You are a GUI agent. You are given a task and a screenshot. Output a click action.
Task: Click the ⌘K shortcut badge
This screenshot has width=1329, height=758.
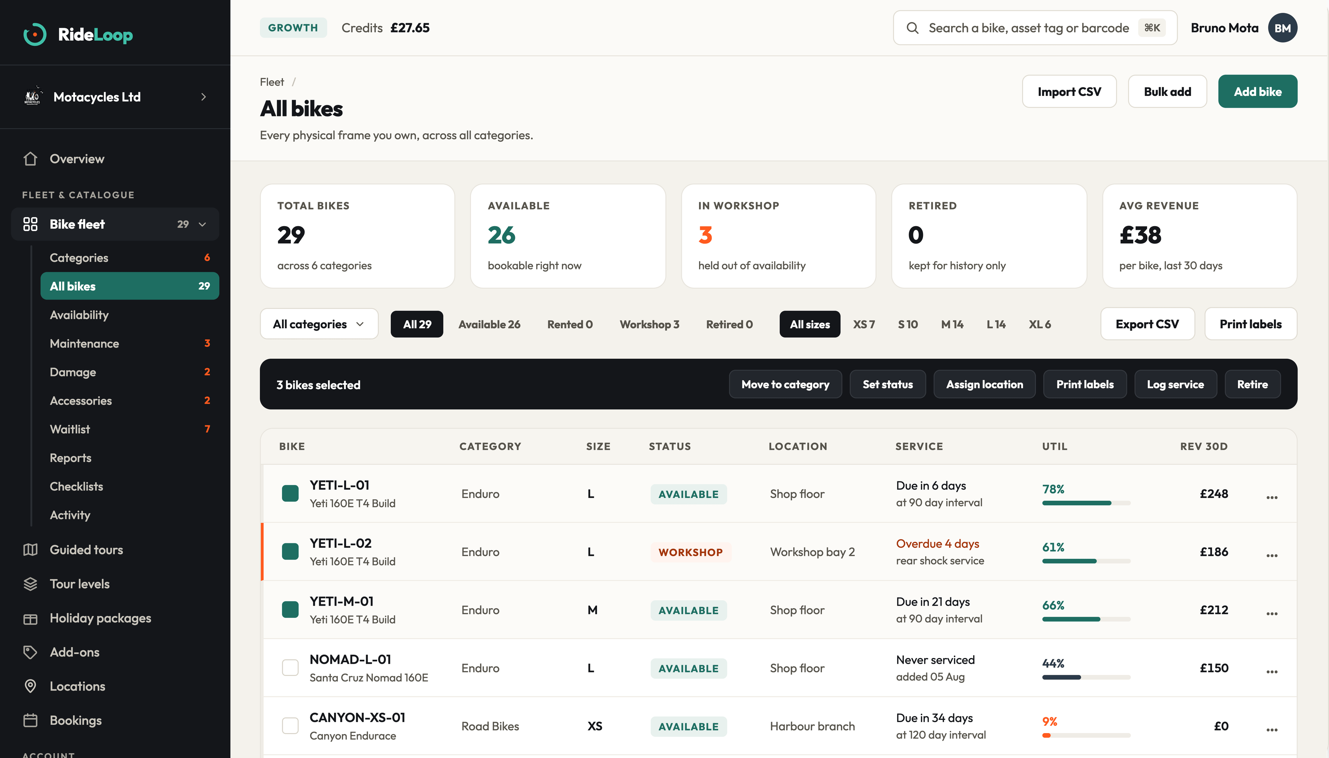(1151, 28)
